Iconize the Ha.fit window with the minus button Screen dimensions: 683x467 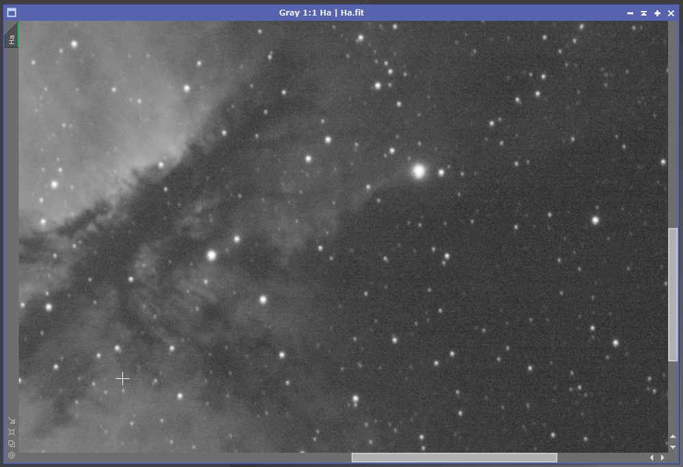pos(630,13)
